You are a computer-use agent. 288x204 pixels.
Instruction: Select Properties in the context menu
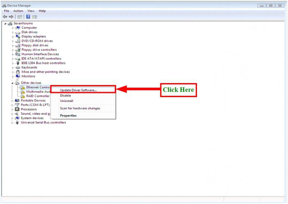tap(68, 116)
